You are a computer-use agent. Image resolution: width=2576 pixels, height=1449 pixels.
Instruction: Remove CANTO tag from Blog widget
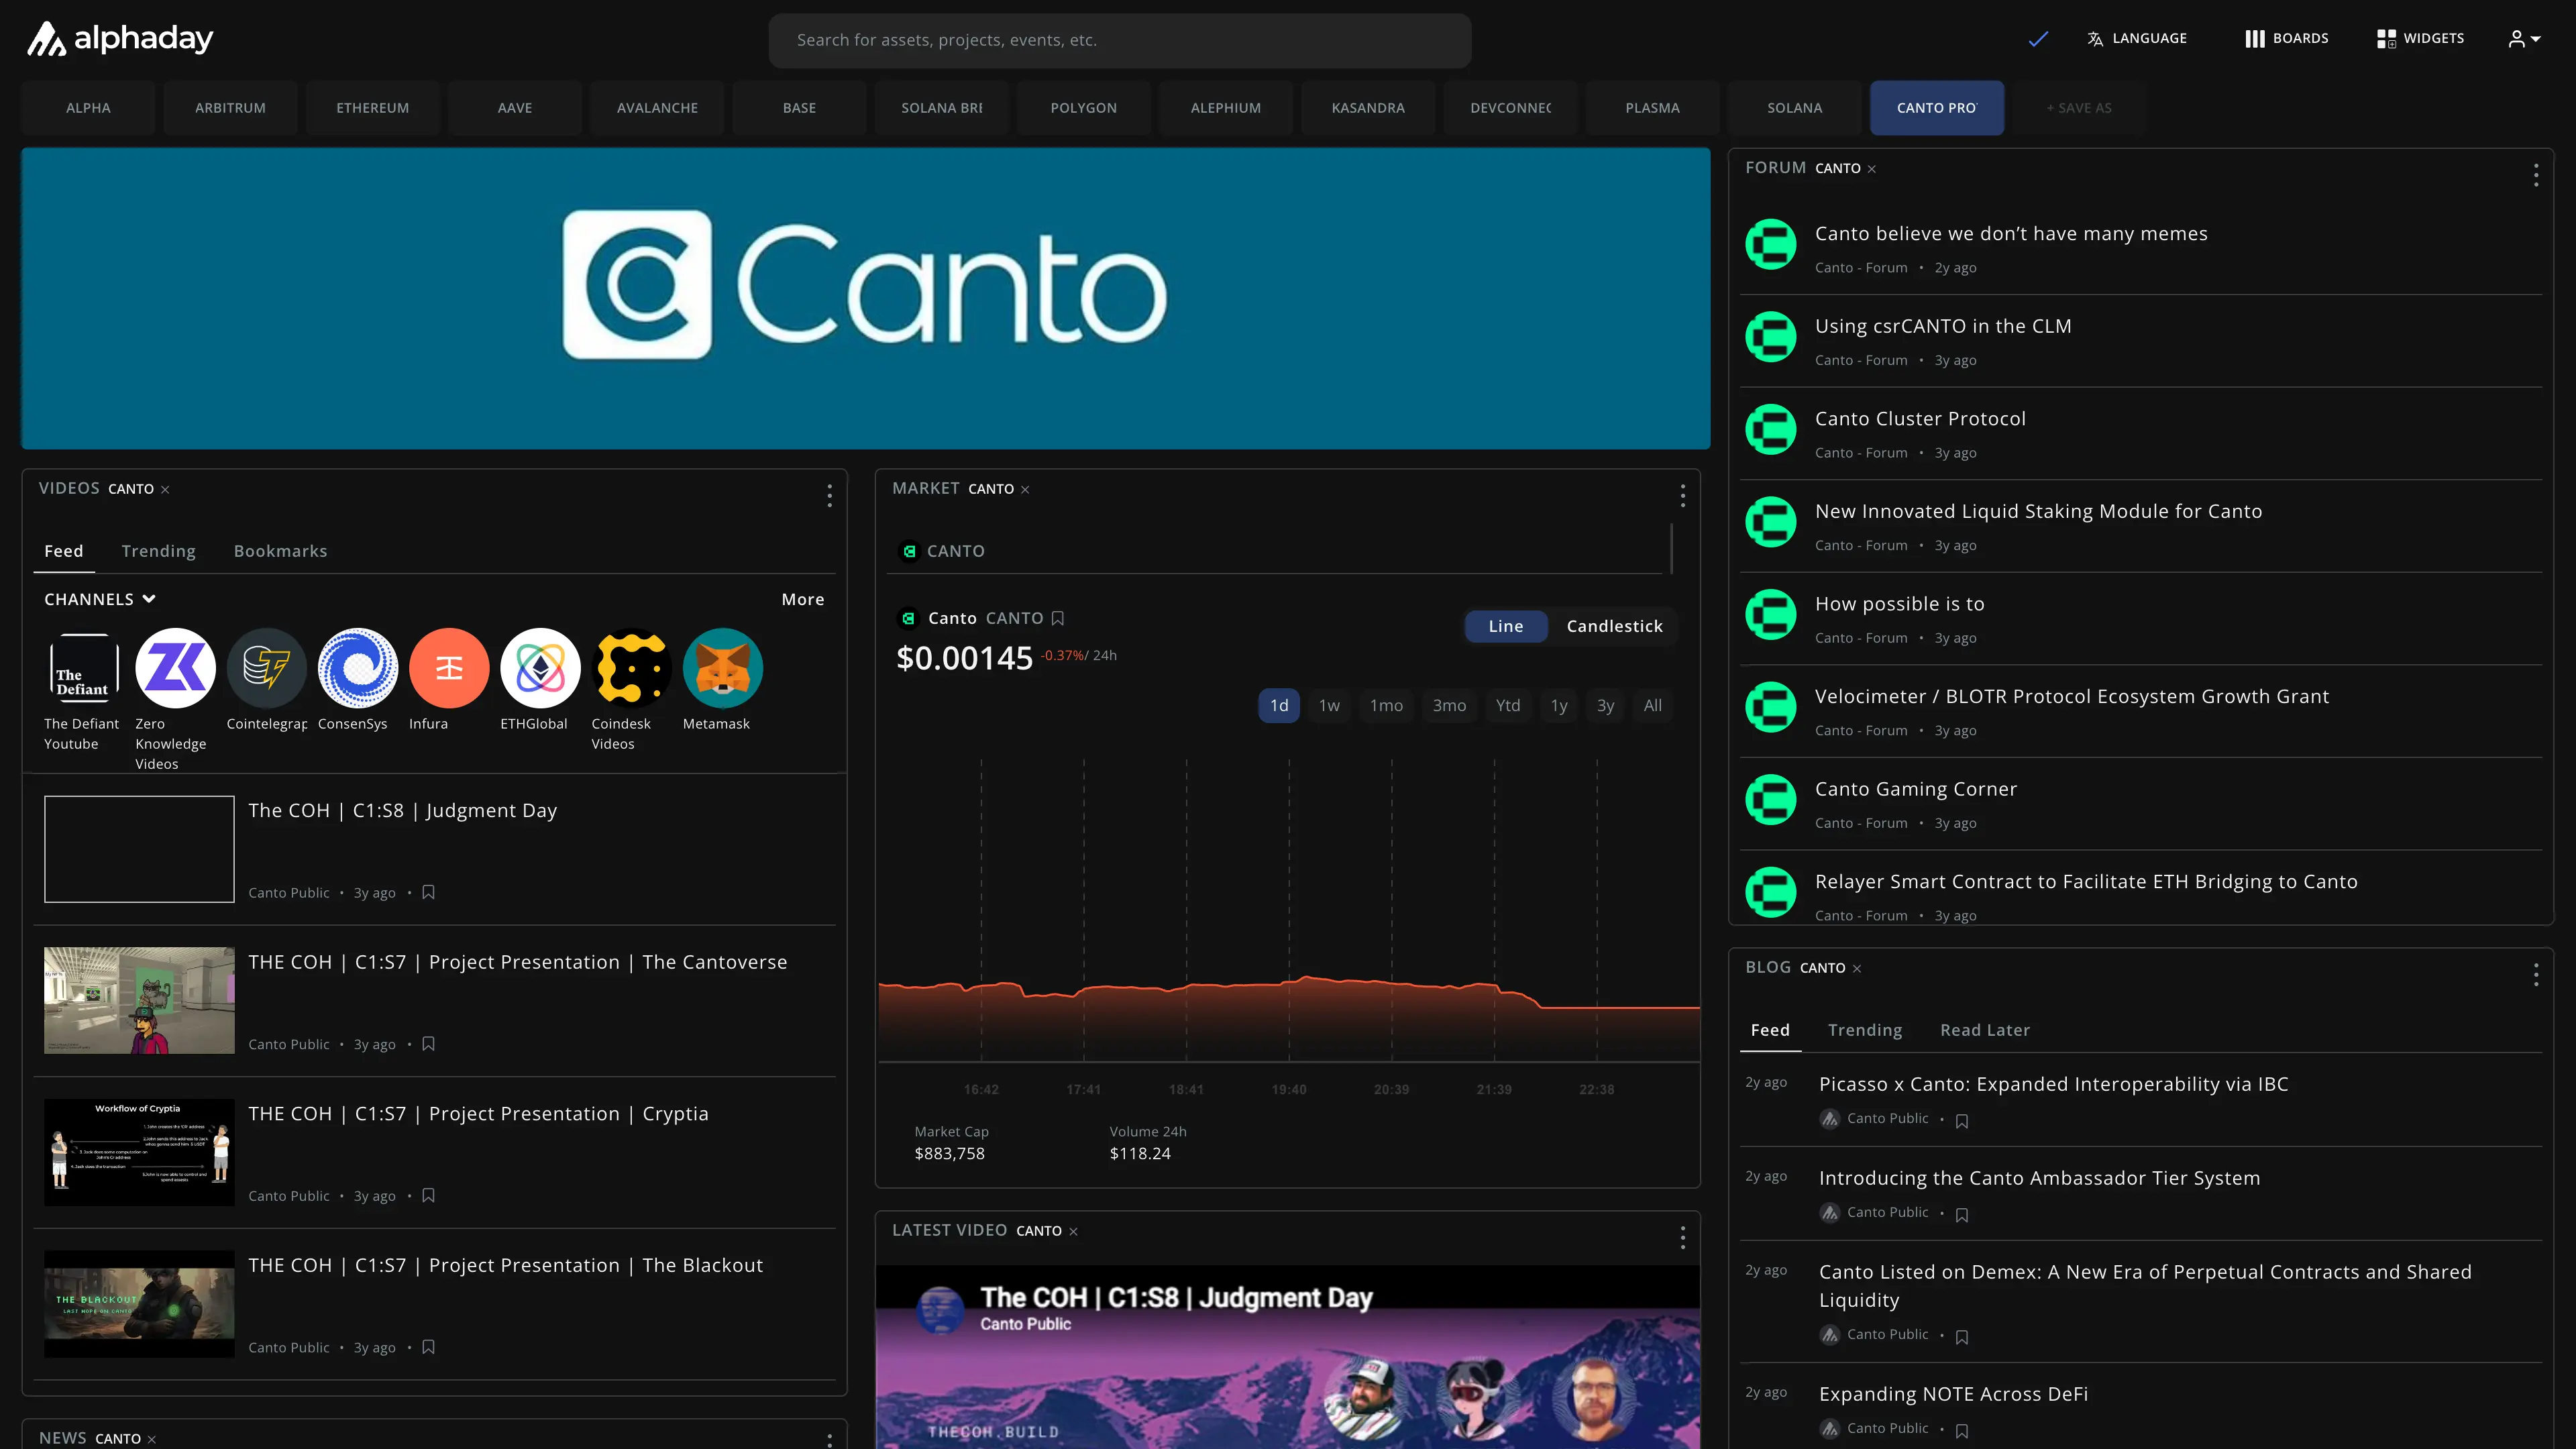tap(1857, 969)
